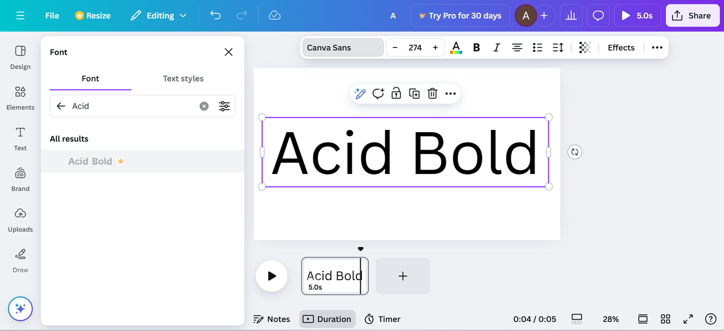Open the comments speech bubble

click(x=598, y=16)
